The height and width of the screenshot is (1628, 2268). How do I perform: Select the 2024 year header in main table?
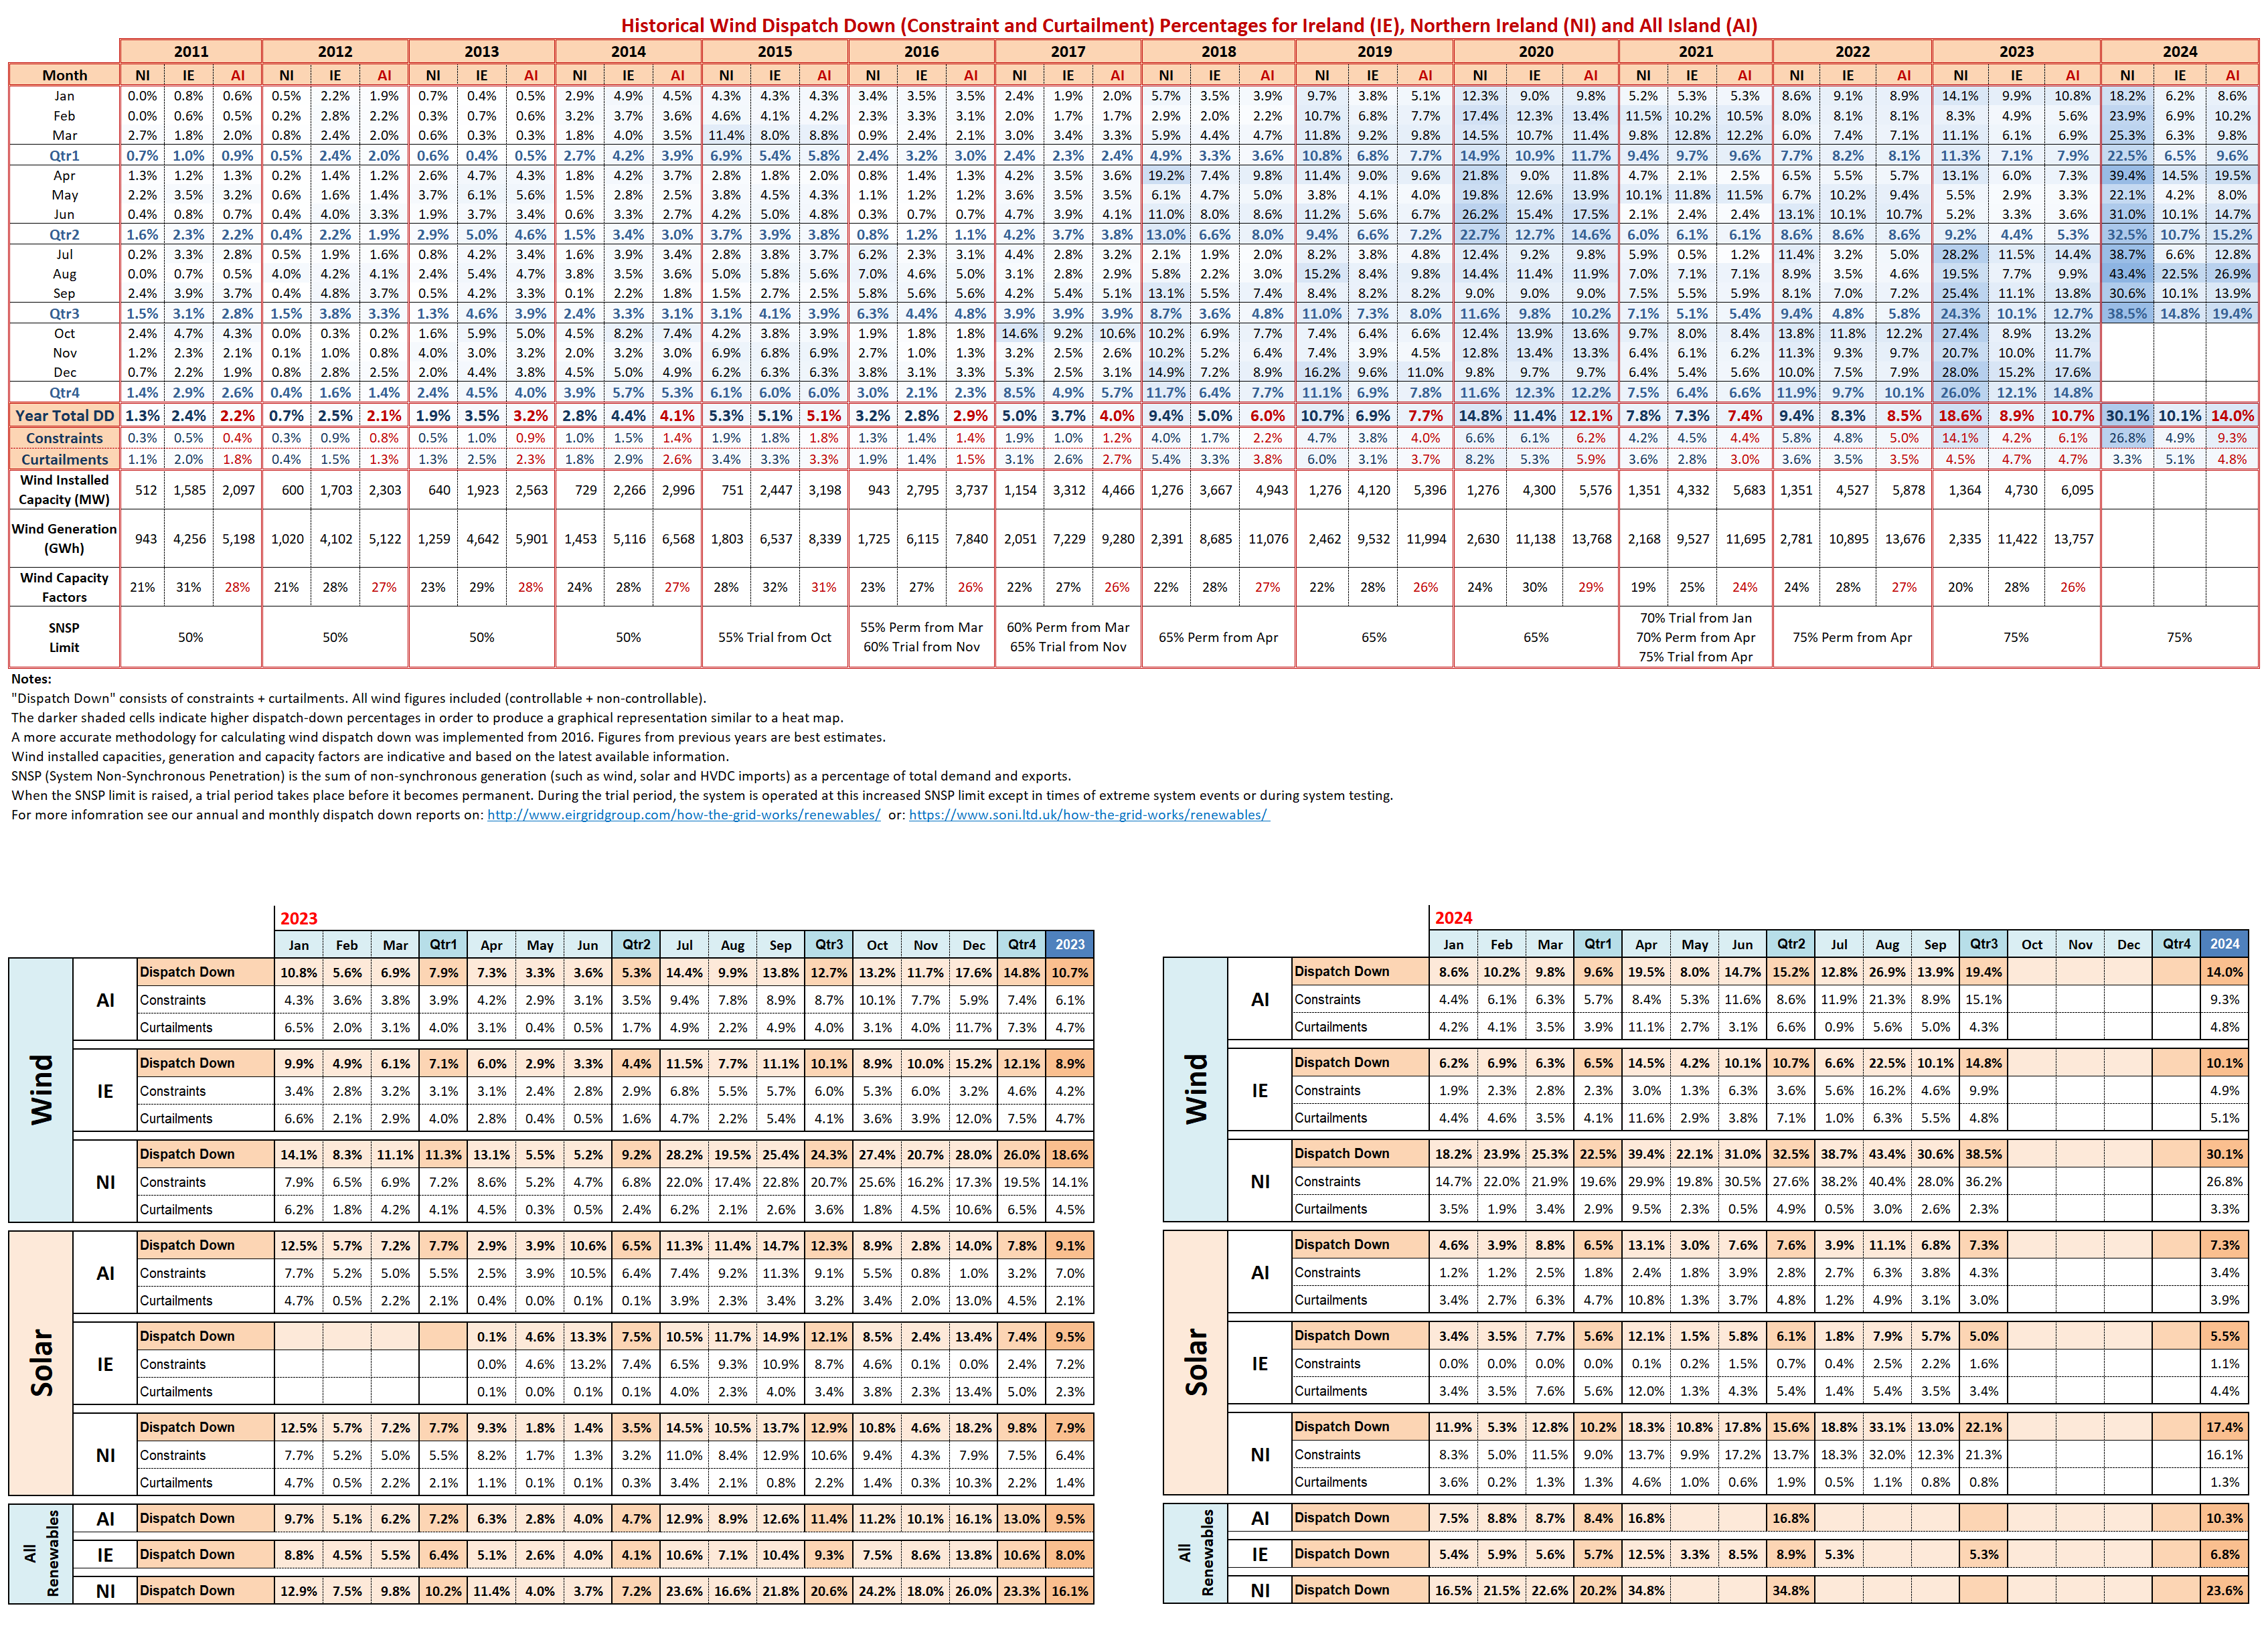(x=2180, y=51)
